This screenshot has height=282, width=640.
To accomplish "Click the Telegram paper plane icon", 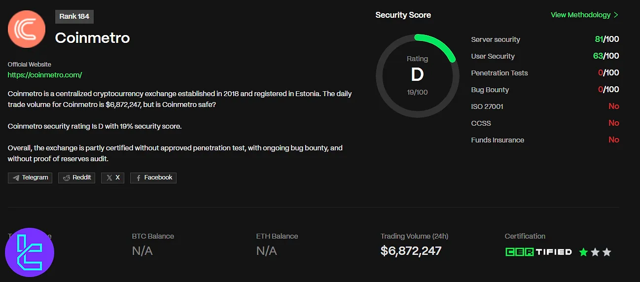I will 16,177.
